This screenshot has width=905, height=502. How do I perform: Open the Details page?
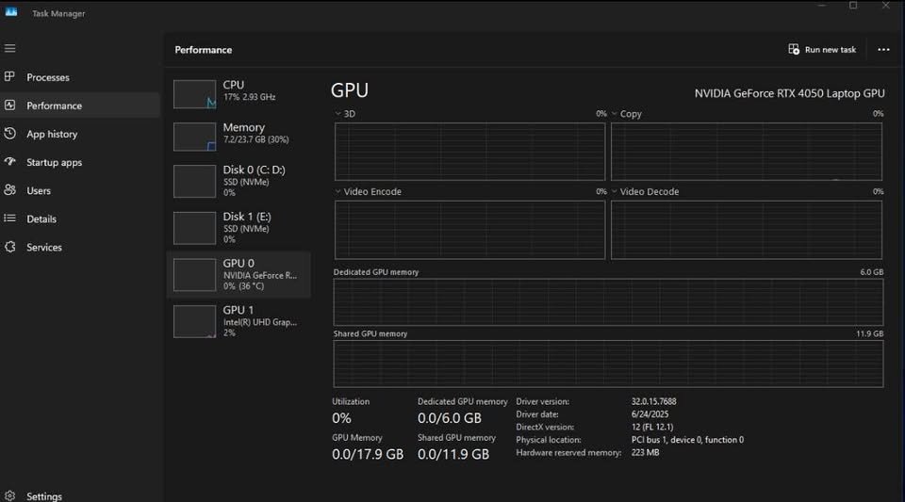(x=41, y=219)
